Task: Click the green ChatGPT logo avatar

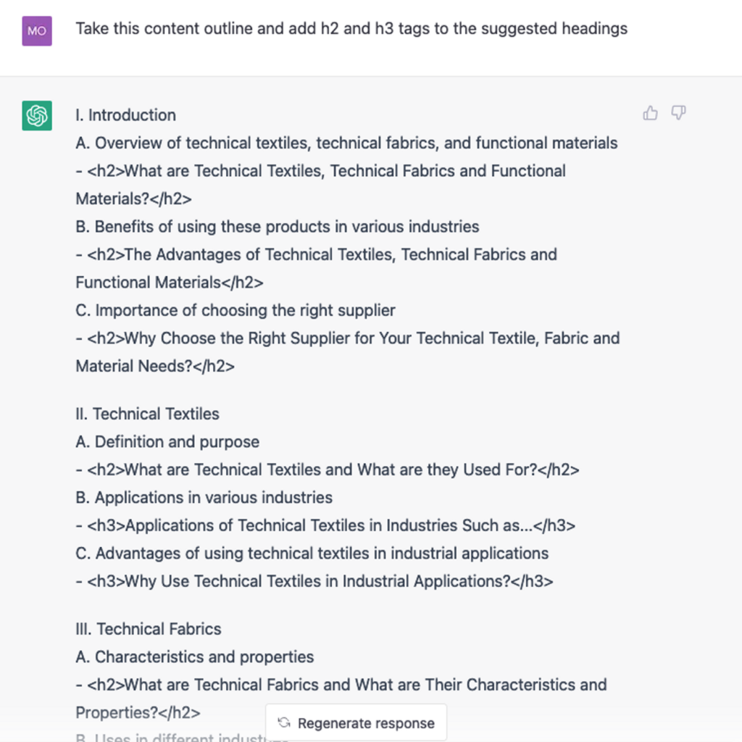Action: [37, 116]
